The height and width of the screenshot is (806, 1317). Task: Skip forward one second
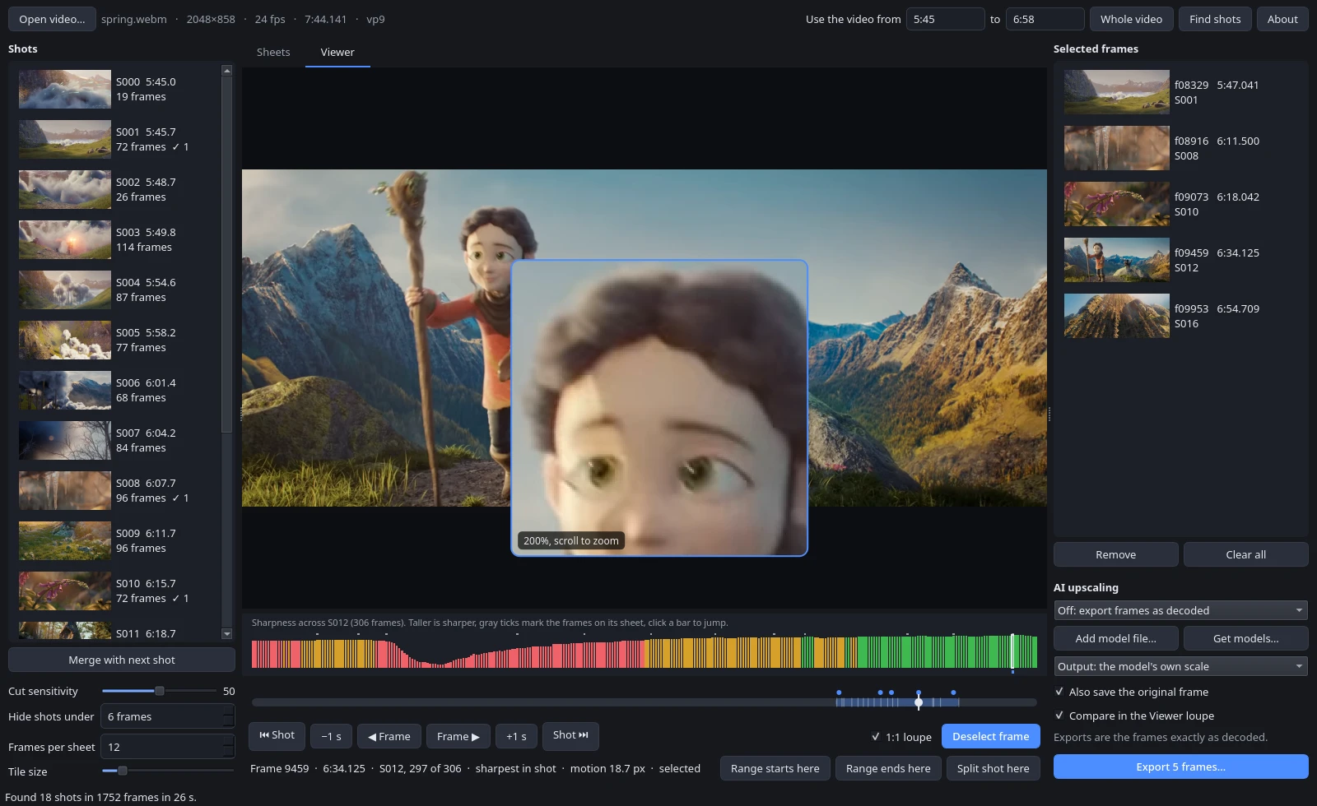tap(517, 737)
